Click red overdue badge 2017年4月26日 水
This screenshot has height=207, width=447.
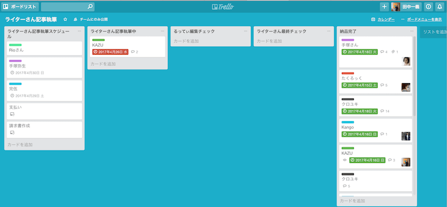[110, 52]
